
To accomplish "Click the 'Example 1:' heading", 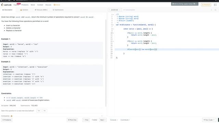I will pyautogui.click(x=6, y=39).
